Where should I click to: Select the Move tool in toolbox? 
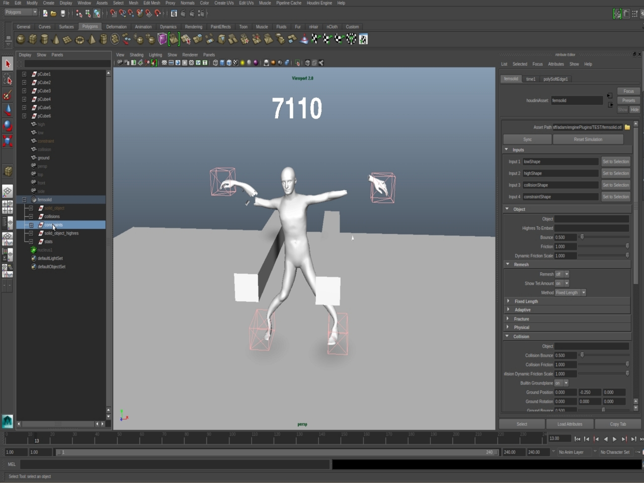tap(8, 110)
